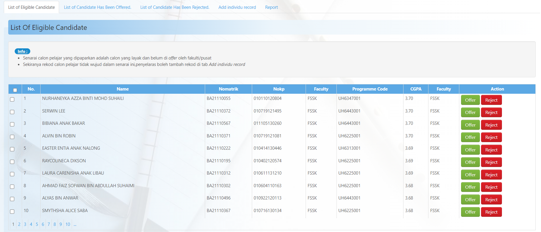Reject AHMAD FAIZ SOFWAN BIN ABDULLAH SUHAIMI
Screen dimensions: 541x232
coord(491,187)
